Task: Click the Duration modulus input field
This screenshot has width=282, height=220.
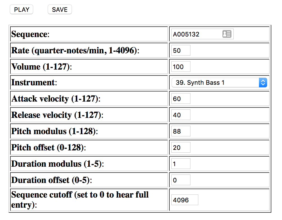Action: point(181,164)
